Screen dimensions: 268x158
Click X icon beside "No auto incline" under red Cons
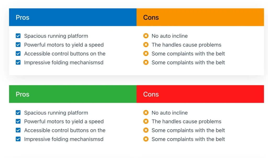(146, 113)
